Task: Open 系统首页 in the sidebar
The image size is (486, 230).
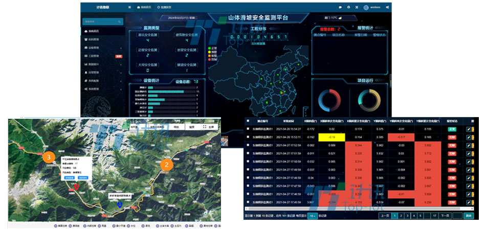Action: click(103, 32)
